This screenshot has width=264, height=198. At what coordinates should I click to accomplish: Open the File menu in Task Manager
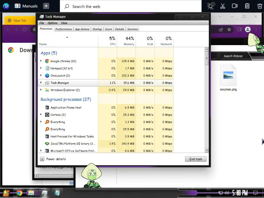[42, 23]
